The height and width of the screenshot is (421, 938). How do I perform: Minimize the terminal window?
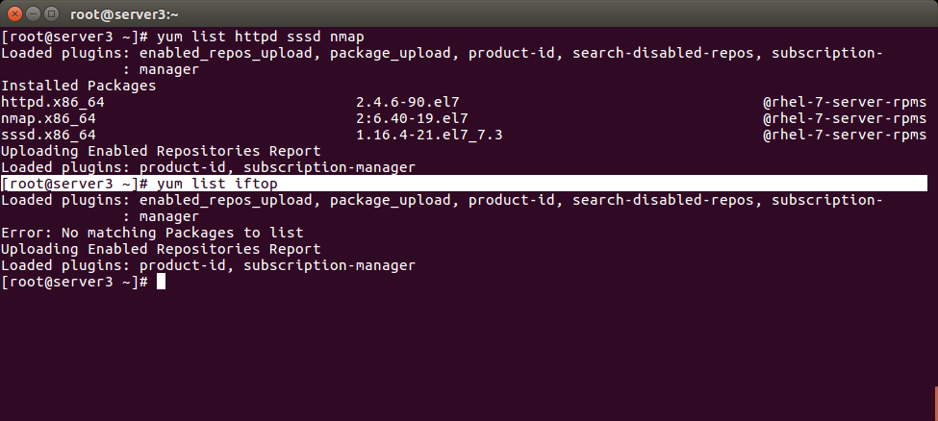tap(34, 12)
